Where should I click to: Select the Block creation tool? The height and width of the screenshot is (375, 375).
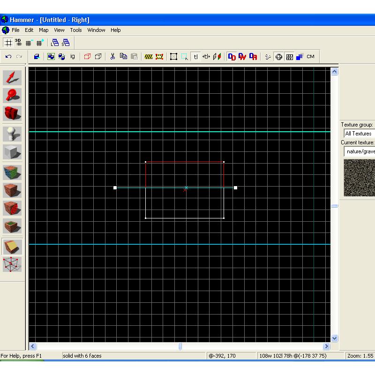[x=12, y=152]
